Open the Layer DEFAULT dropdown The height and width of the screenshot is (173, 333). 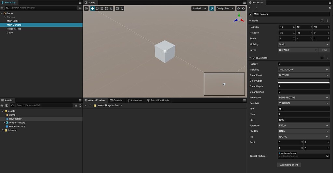(298, 50)
